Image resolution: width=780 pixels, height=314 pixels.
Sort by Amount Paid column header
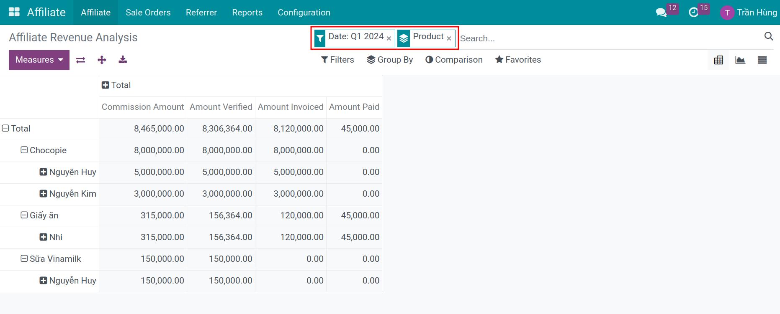click(x=354, y=107)
